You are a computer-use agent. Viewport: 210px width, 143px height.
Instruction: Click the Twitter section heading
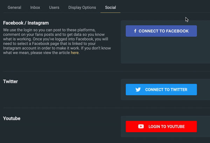pyautogui.click(x=10, y=81)
